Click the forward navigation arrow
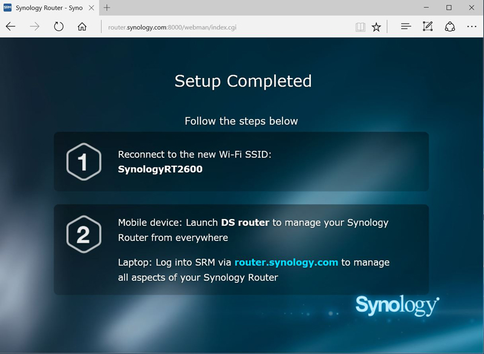 pos(34,27)
